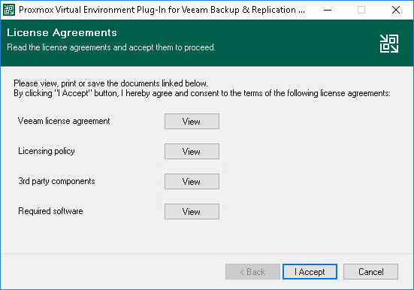Click the Veeam logo in green header

(389, 44)
